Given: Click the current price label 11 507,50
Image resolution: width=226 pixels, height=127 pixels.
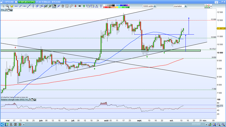Looking at the screenshot, I should [221, 28].
